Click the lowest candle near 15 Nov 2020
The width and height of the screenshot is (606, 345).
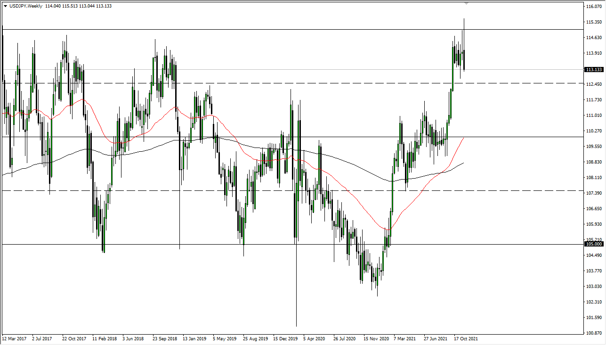(377, 283)
